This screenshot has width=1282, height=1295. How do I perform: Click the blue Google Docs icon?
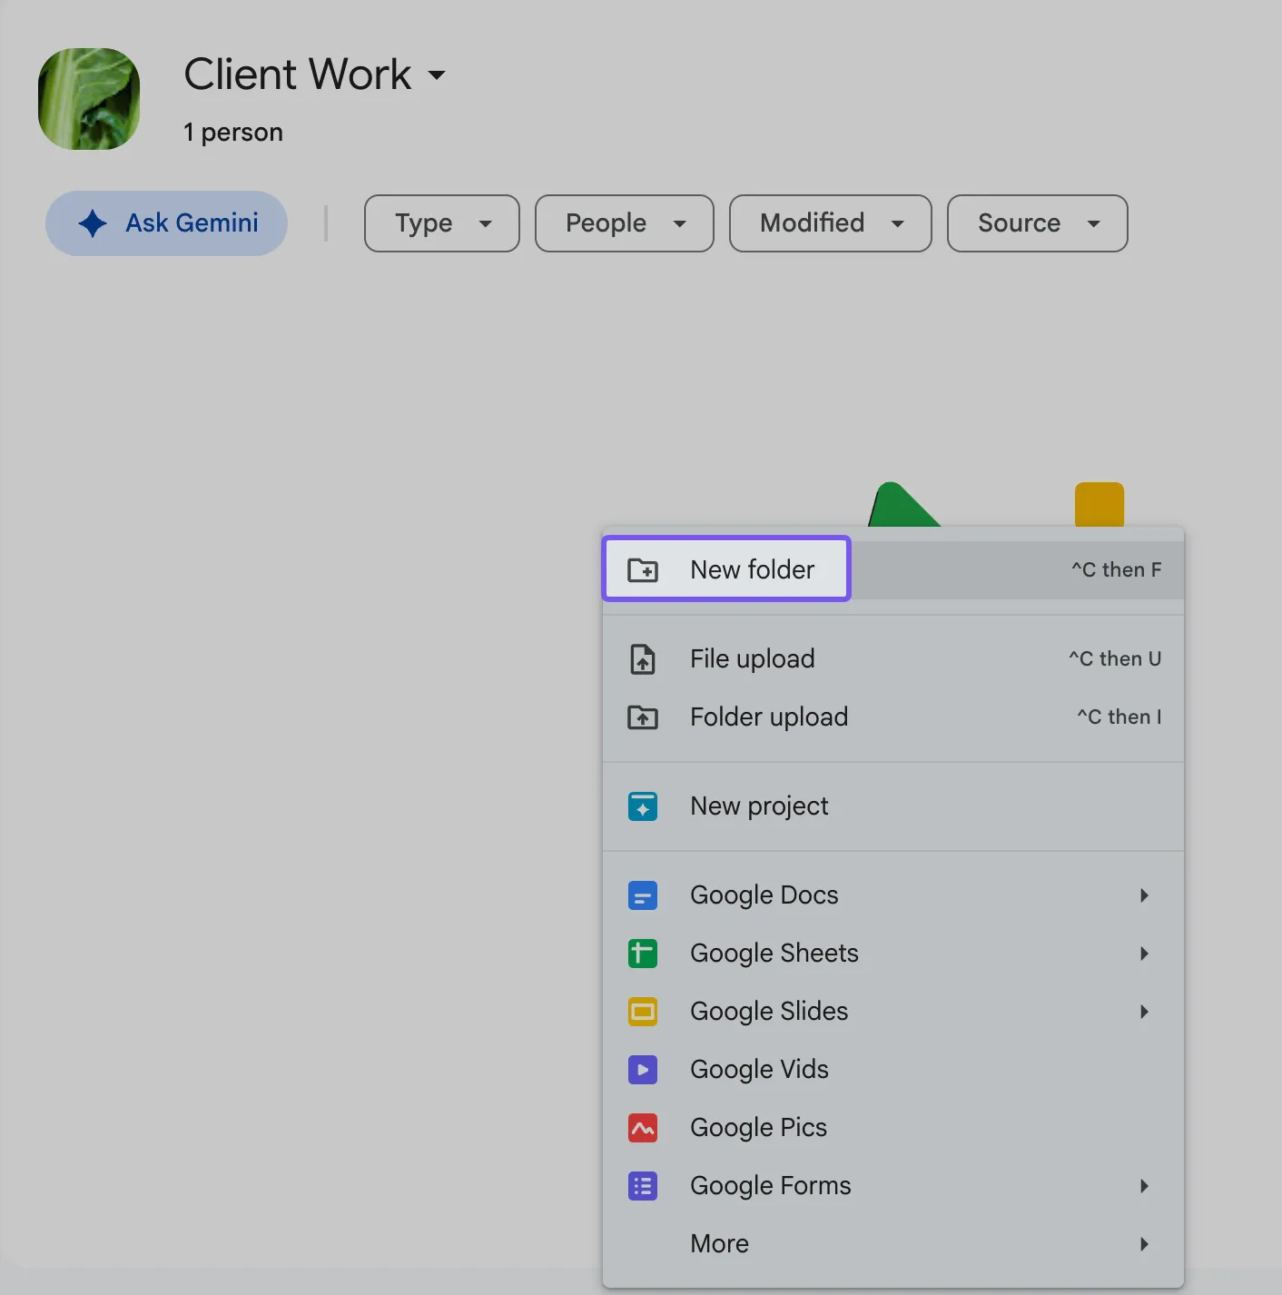[x=643, y=895]
